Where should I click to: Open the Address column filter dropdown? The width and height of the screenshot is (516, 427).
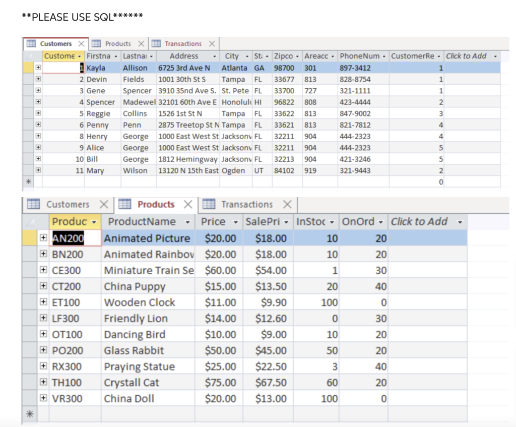click(x=215, y=56)
